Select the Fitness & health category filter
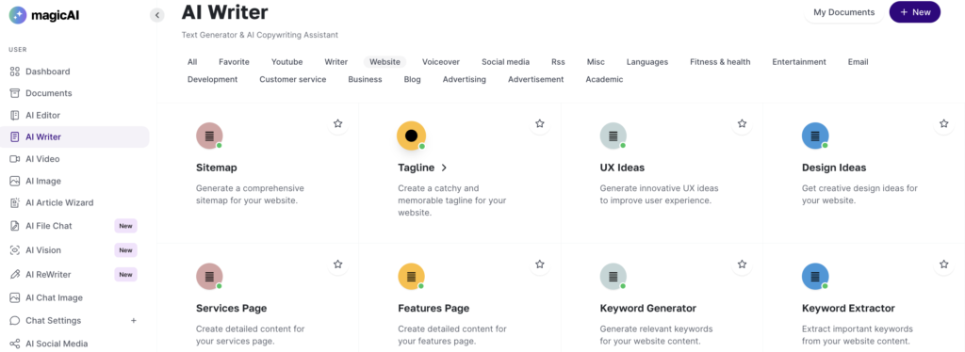 [x=720, y=62]
